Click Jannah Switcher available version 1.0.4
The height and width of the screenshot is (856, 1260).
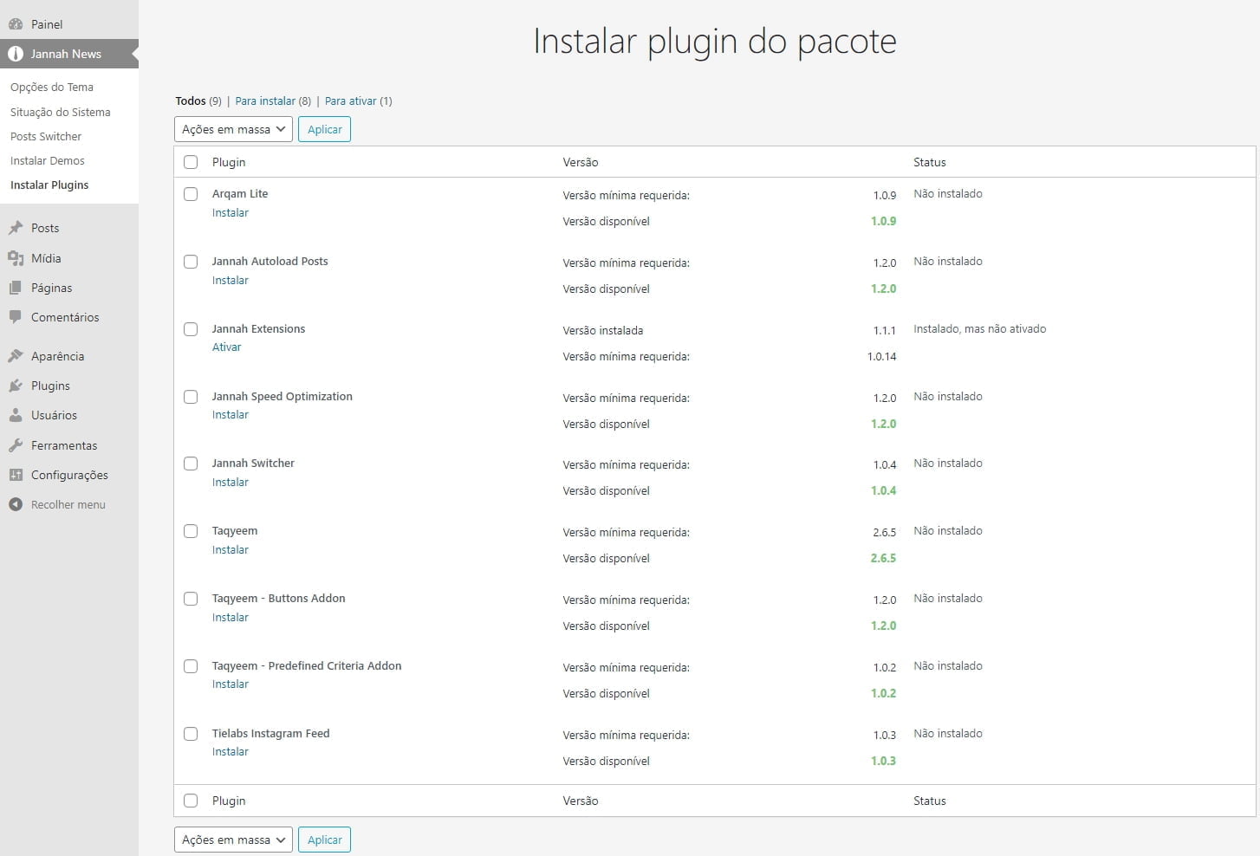tap(884, 490)
